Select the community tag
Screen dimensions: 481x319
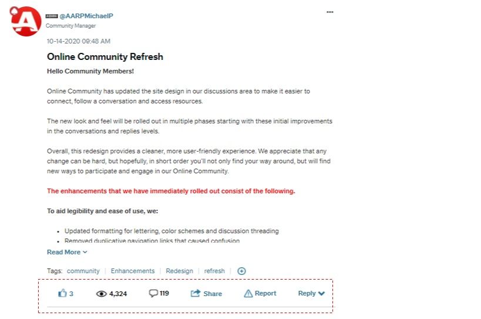coord(83,271)
